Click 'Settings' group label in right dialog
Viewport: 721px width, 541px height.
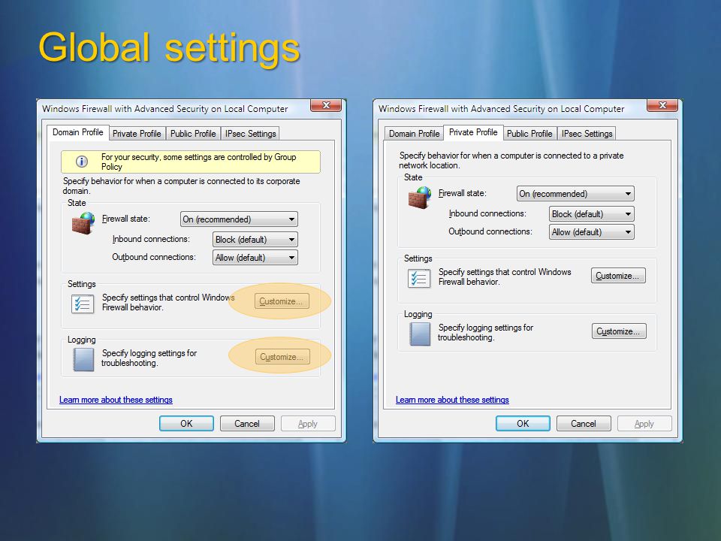[x=418, y=258]
